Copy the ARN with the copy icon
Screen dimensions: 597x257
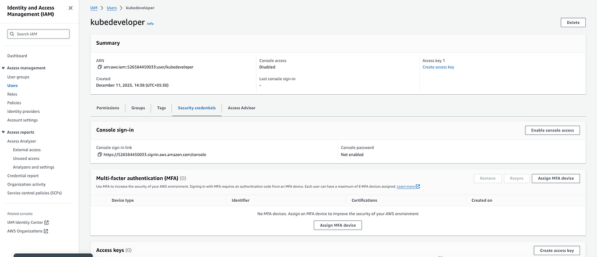click(x=100, y=67)
